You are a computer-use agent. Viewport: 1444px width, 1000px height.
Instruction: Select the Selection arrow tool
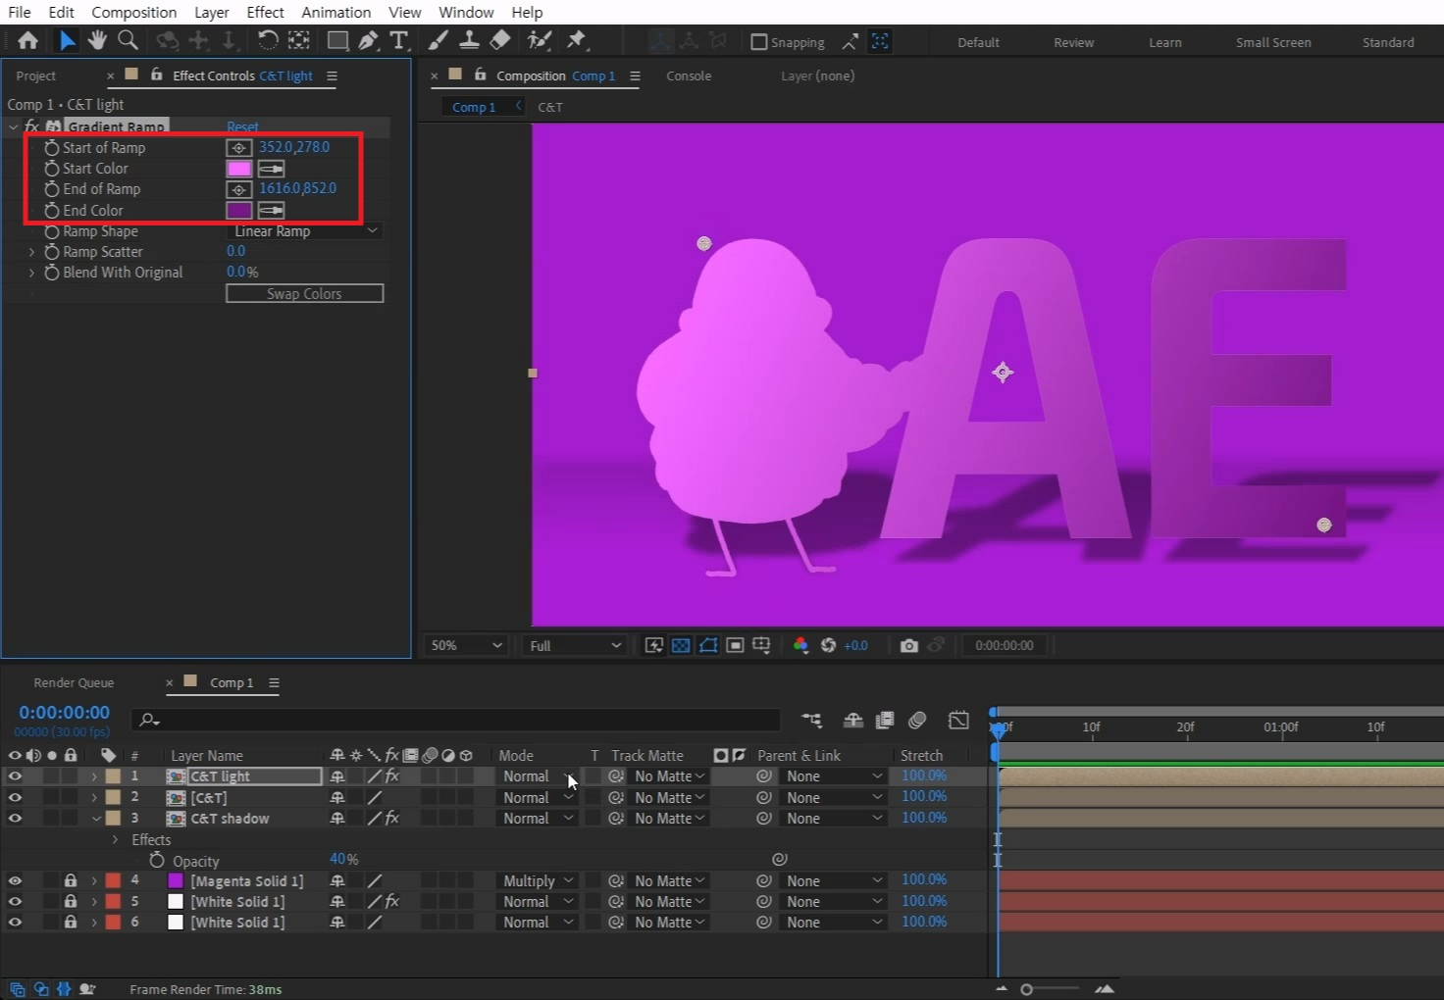coord(66,40)
